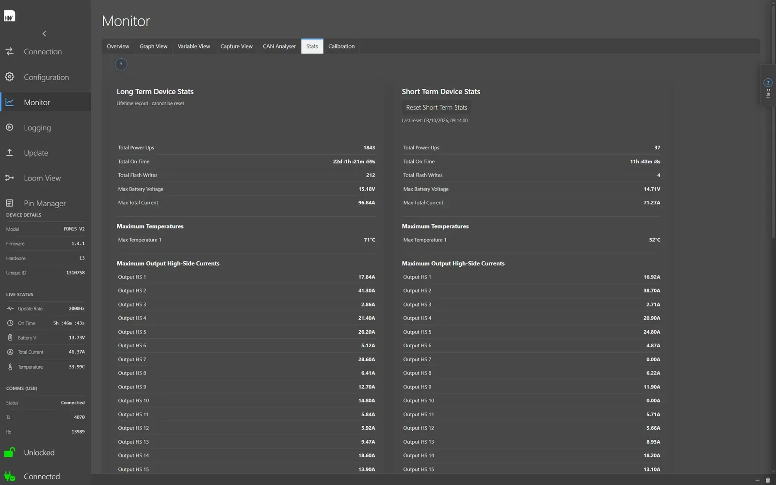Click the Connected plug status icon
This screenshot has height=485, width=776.
tap(10, 476)
